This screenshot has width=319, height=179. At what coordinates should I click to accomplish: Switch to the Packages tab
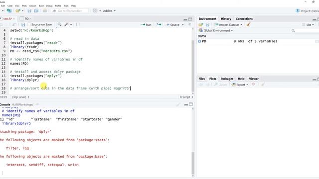tap(227, 79)
